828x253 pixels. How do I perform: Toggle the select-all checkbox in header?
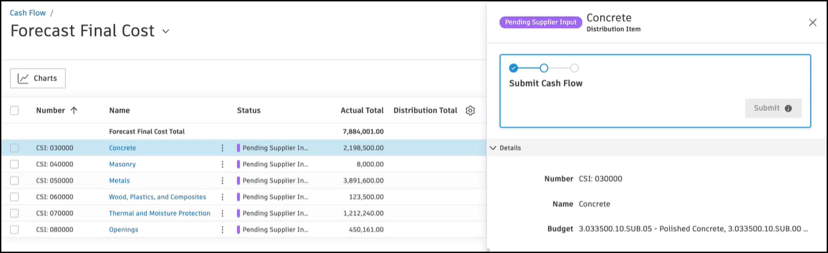(x=15, y=110)
